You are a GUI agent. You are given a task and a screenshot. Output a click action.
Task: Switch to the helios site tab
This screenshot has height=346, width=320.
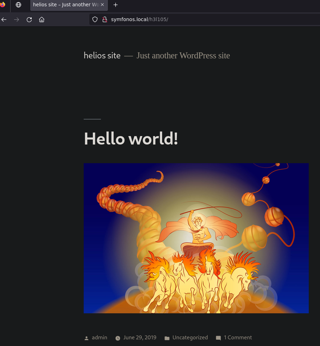coord(65,5)
